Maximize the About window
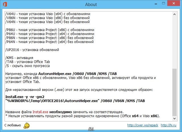The height and width of the screenshot is (132, 182). pyautogui.click(x=164, y=3)
